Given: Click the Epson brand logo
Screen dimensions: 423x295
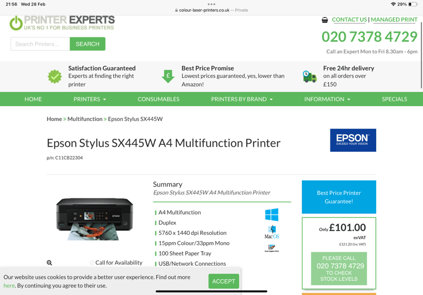Looking at the screenshot, I should pos(353,140).
